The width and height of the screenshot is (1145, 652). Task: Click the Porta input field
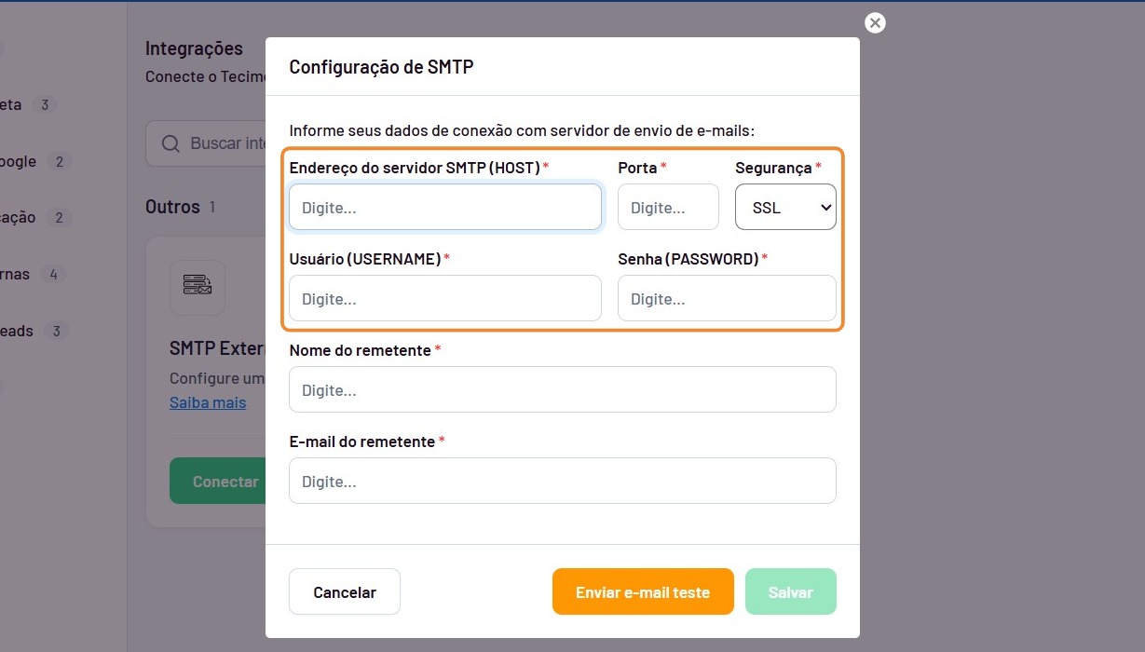(x=668, y=207)
